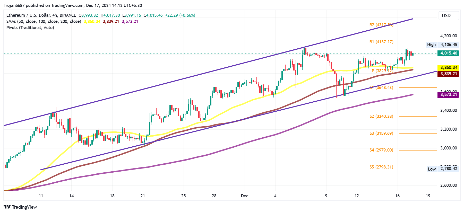Click the 3,839.21 SMA 100 legend value
The height and width of the screenshot is (213, 464).
click(x=111, y=21)
